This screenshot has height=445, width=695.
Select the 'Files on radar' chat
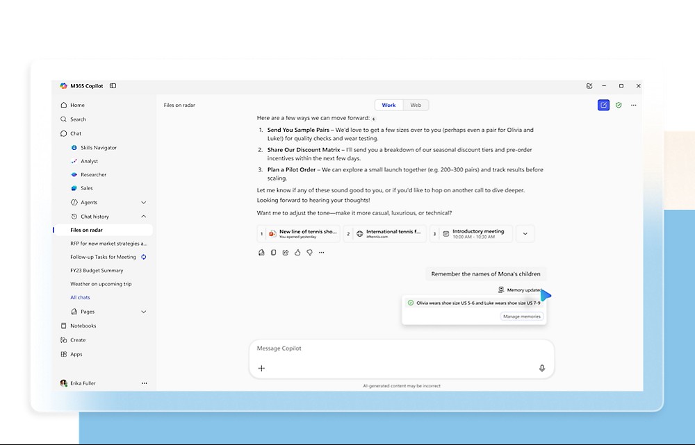tap(103, 230)
